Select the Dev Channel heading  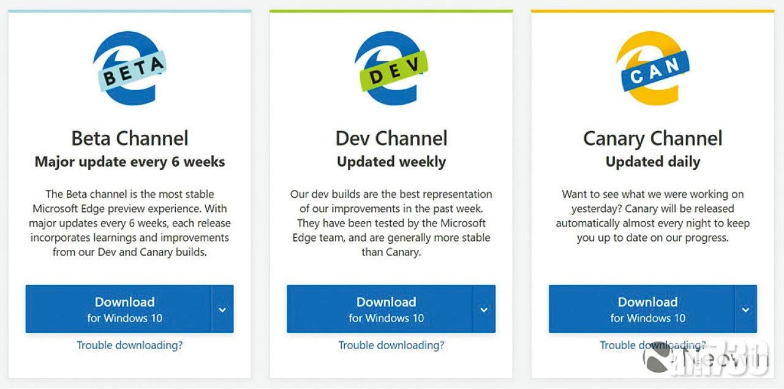coord(391,138)
